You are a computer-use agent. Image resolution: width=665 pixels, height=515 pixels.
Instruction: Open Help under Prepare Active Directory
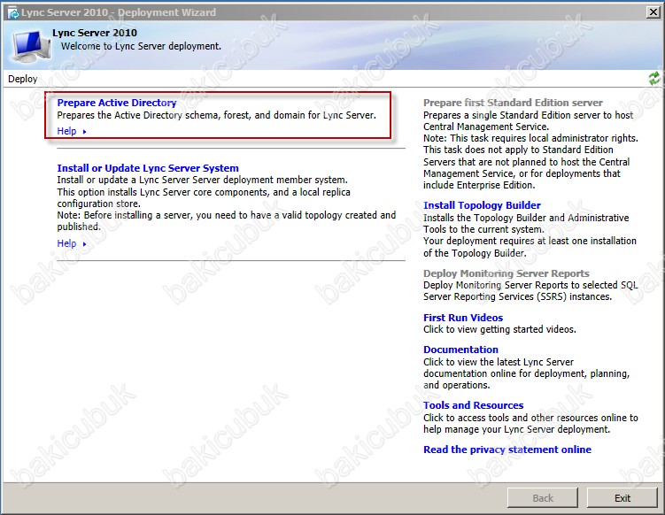(66, 131)
